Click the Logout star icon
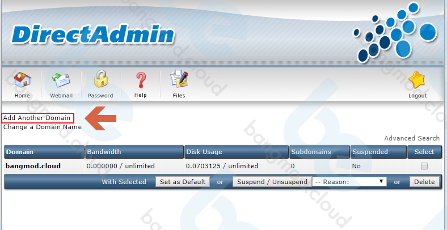 [417, 80]
